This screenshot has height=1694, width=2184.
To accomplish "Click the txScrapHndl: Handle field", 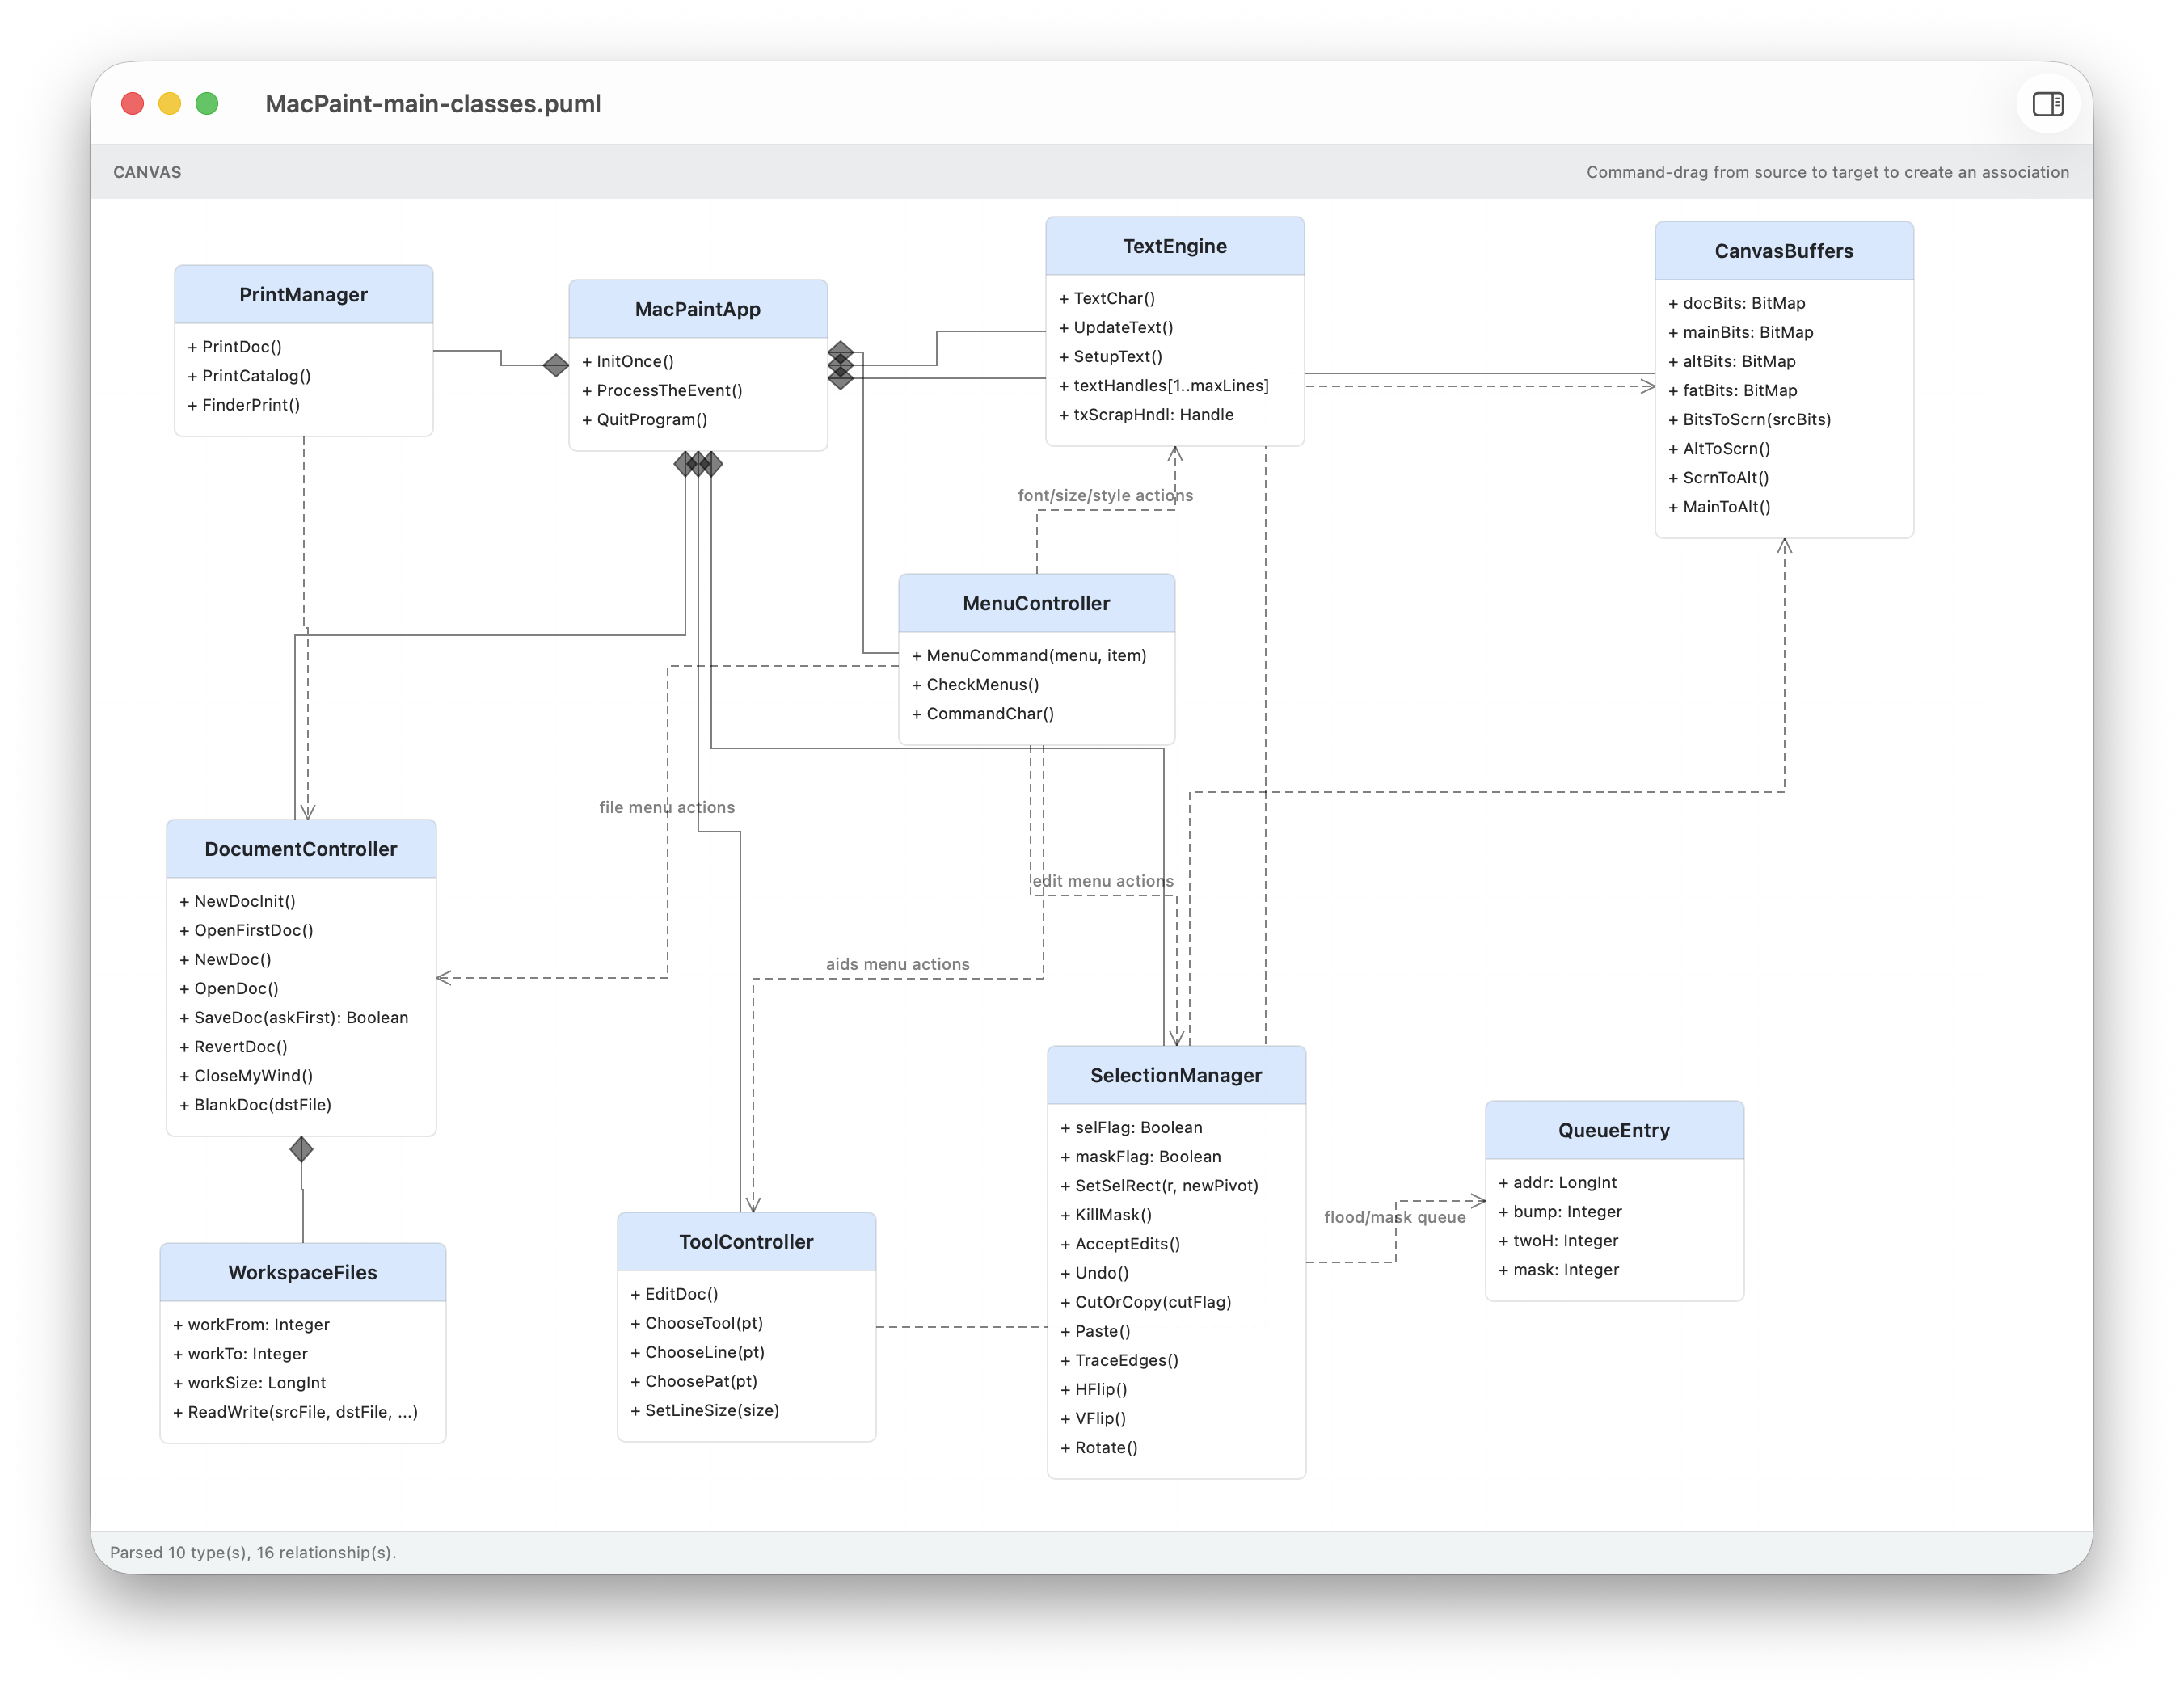I will pyautogui.click(x=1146, y=415).
